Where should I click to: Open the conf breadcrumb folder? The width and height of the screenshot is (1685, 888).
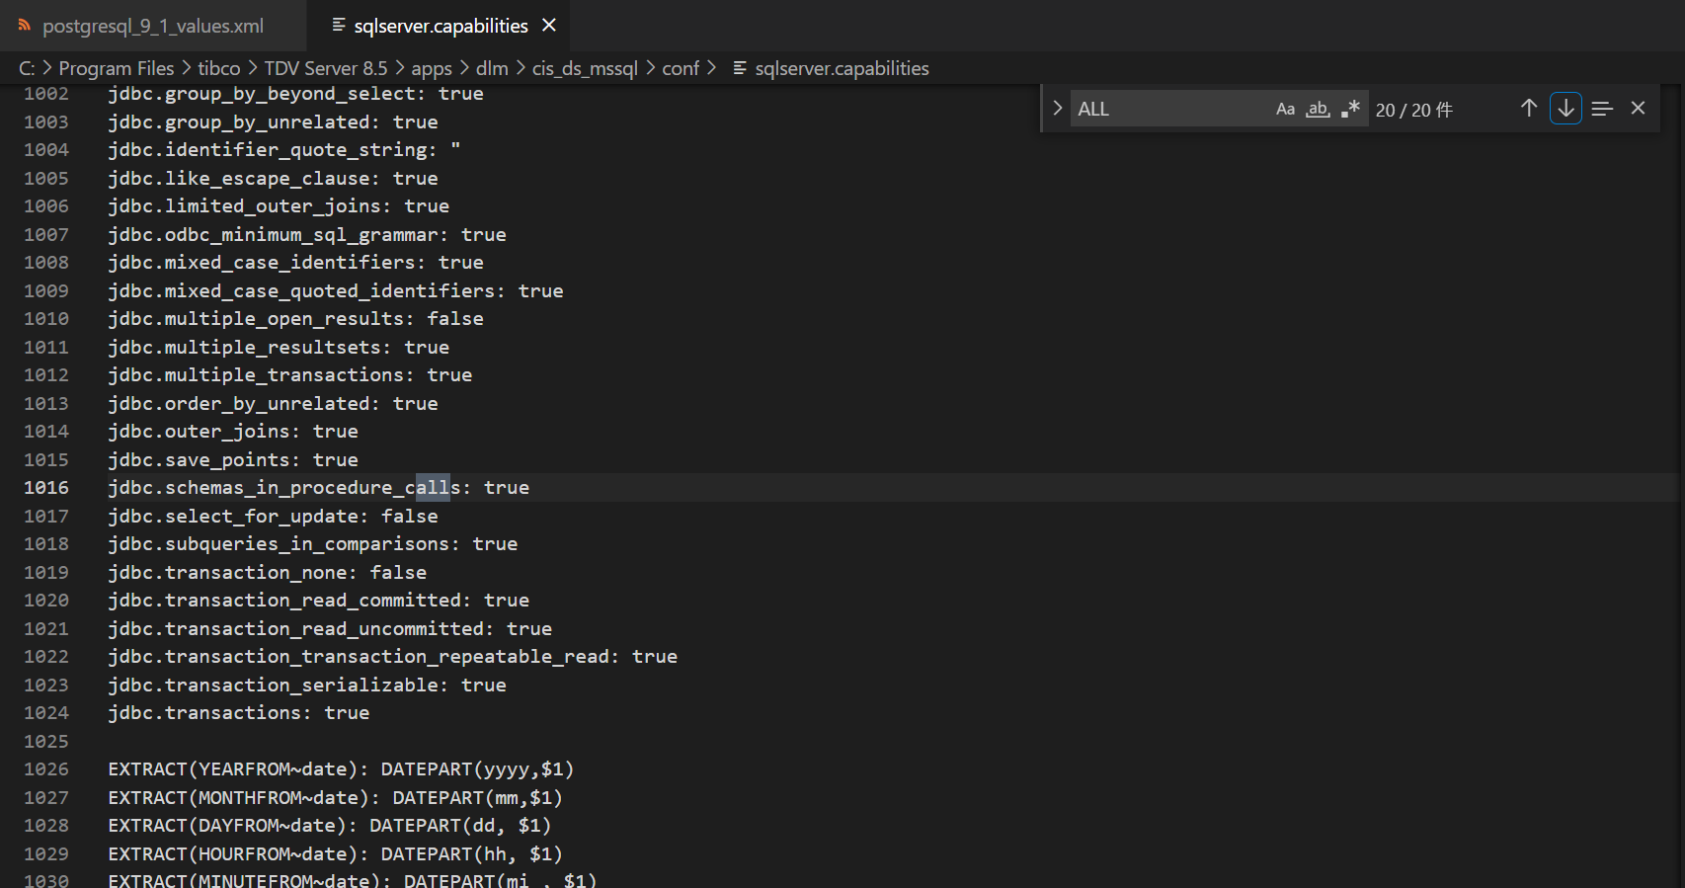(681, 68)
